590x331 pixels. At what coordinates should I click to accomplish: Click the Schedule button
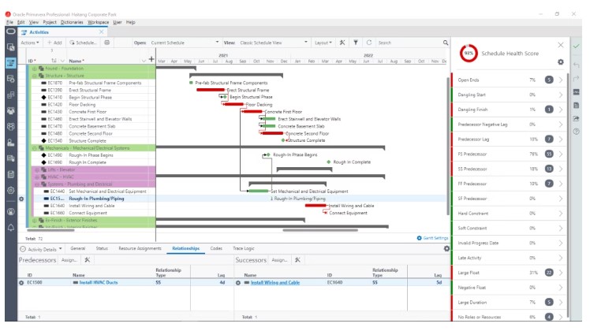pyautogui.click(x=83, y=43)
